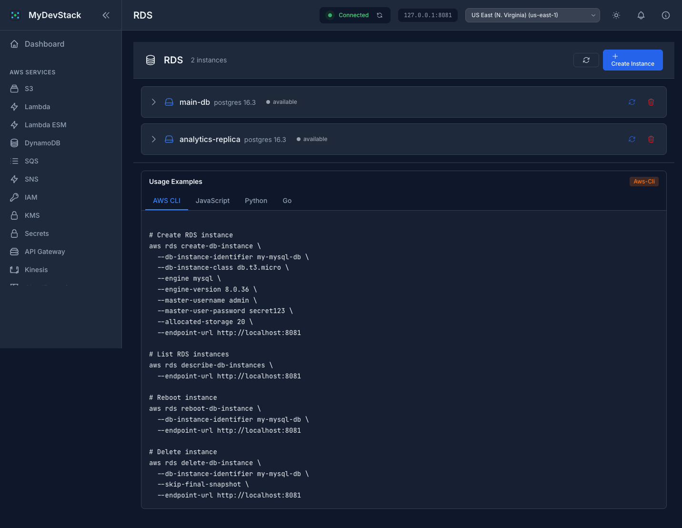Click the SQS list icon
This screenshot has height=528, width=682.
coord(14,161)
